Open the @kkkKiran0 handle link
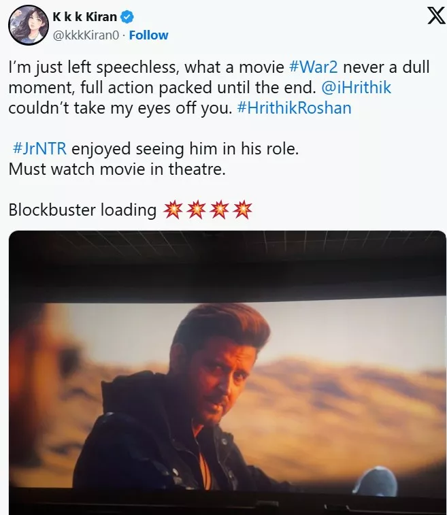 pyautogui.click(x=86, y=35)
